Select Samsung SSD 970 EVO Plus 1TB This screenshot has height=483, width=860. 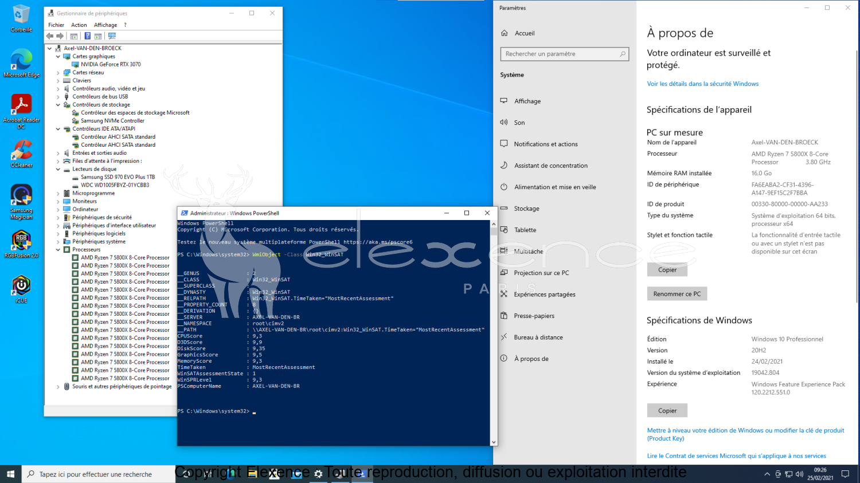click(x=118, y=177)
